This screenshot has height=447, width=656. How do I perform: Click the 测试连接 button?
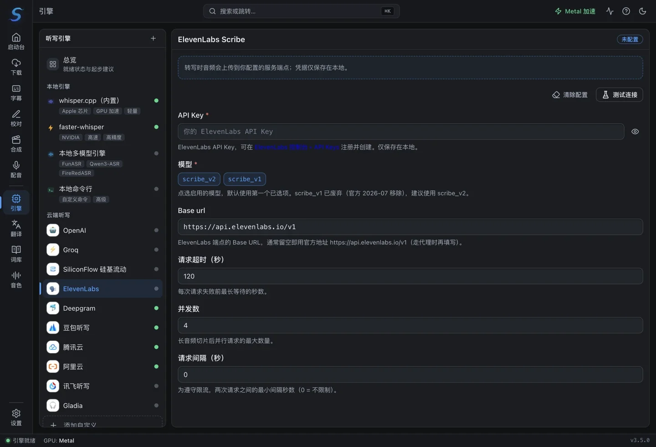[x=620, y=95]
